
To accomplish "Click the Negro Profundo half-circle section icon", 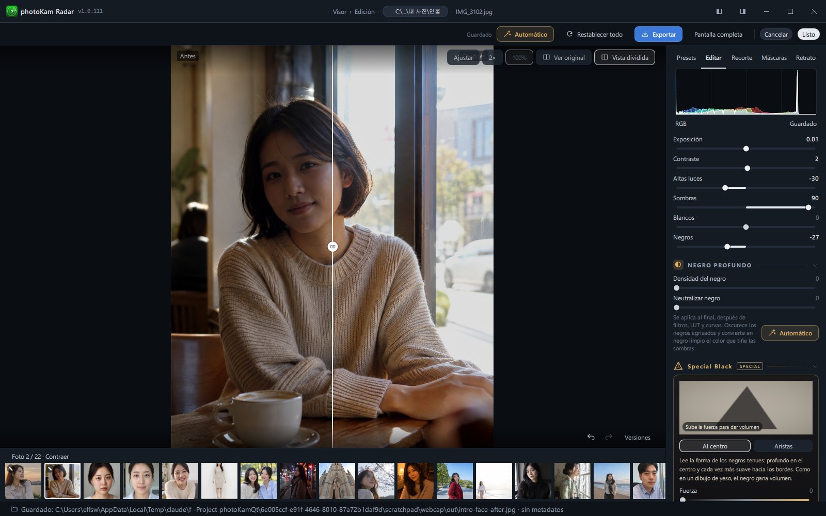I will point(678,265).
